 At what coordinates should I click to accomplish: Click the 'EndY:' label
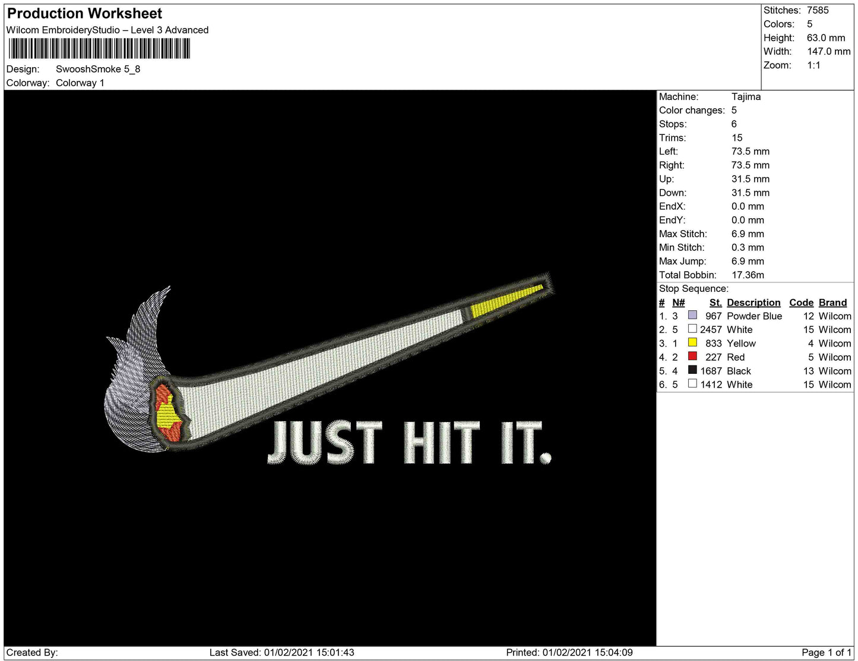click(672, 219)
